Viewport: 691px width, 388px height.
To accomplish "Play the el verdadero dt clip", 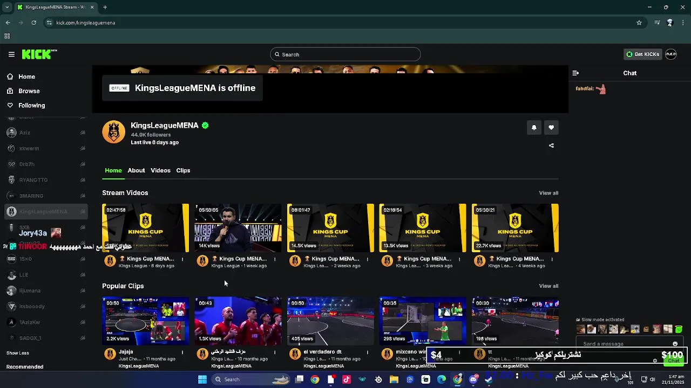I will coord(330,321).
